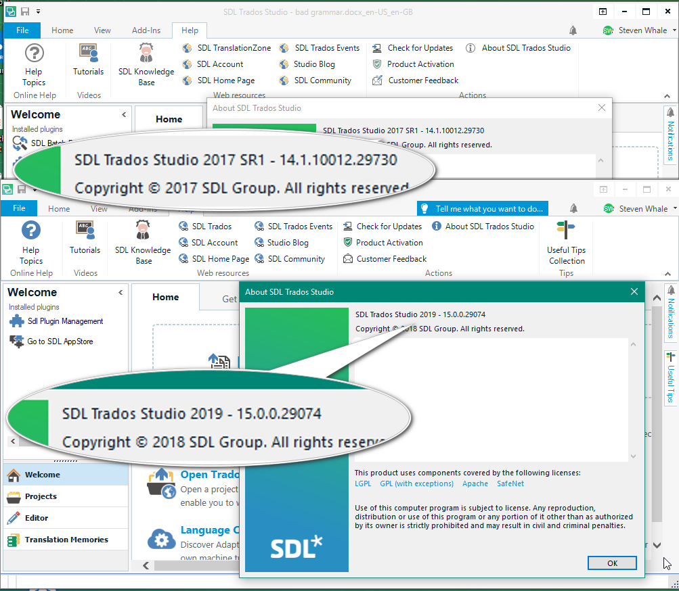Open Tutorials in Studio 2017 window
Viewport: 679px width, 591px height.
[x=88, y=60]
